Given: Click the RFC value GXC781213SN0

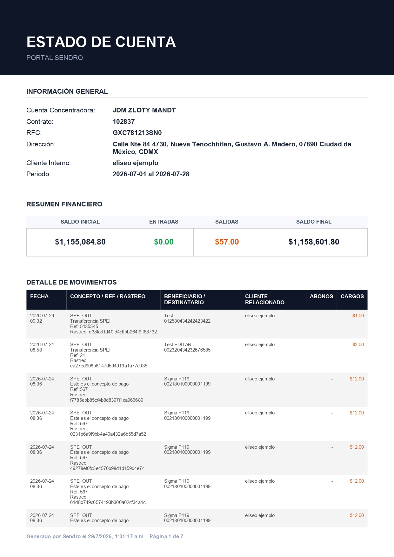Looking at the screenshot, I should pyautogui.click(x=137, y=133).
